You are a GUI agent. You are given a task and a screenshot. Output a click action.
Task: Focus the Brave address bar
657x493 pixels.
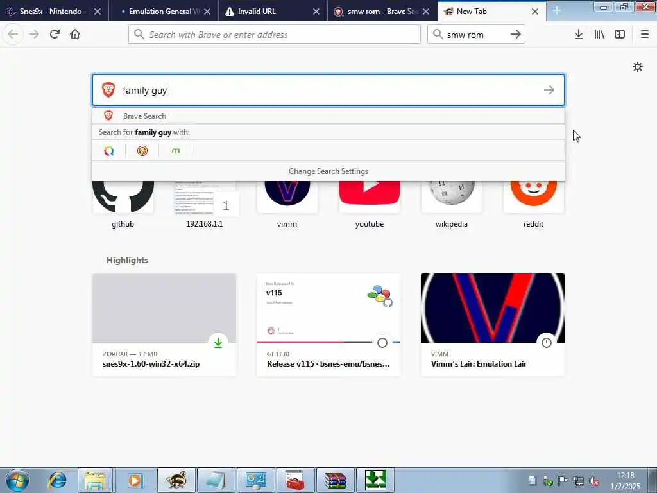275,35
